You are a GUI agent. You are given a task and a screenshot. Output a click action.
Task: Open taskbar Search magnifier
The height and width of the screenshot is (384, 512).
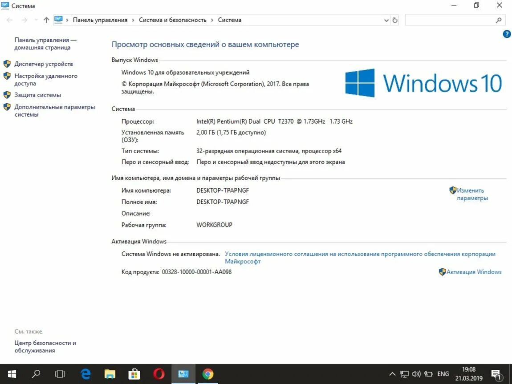[x=36, y=374]
